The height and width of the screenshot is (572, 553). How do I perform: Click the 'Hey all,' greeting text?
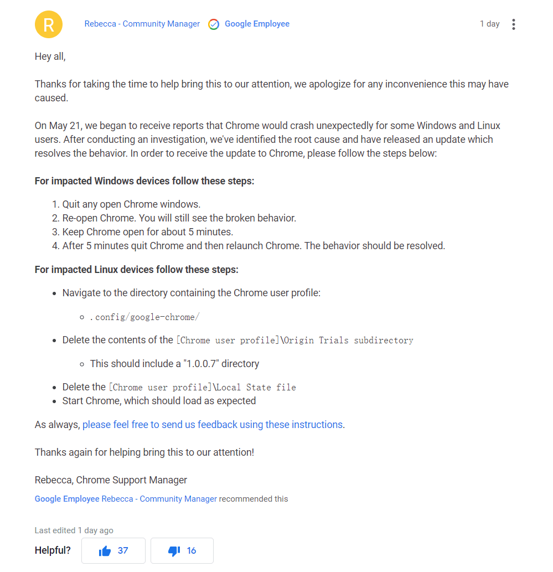click(50, 56)
